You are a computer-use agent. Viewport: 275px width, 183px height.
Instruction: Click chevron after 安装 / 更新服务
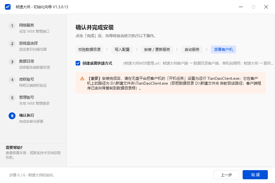pos(177,49)
